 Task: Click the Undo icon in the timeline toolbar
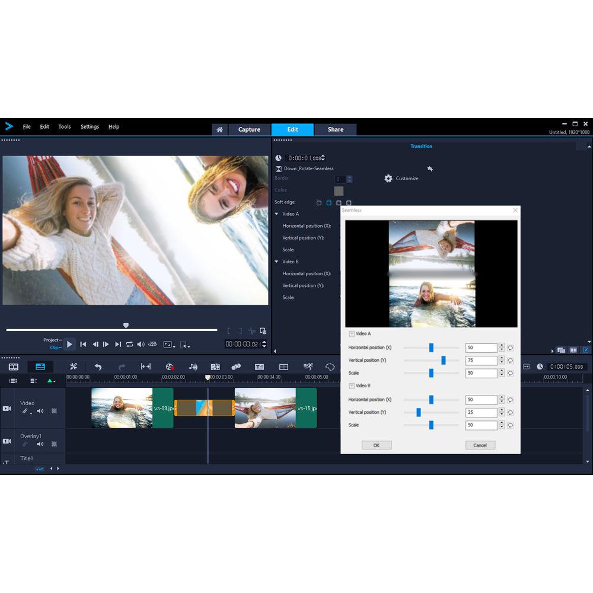point(98,366)
